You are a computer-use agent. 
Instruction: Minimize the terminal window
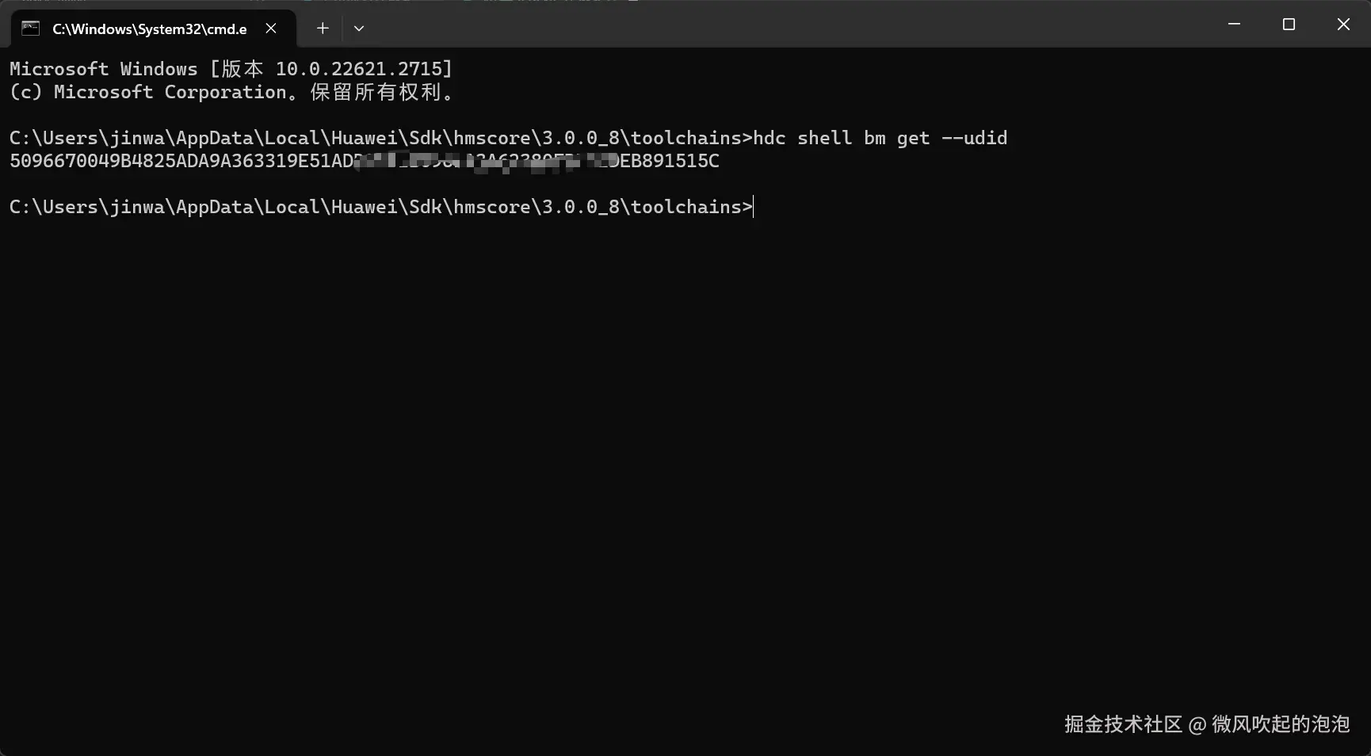pos(1234,25)
